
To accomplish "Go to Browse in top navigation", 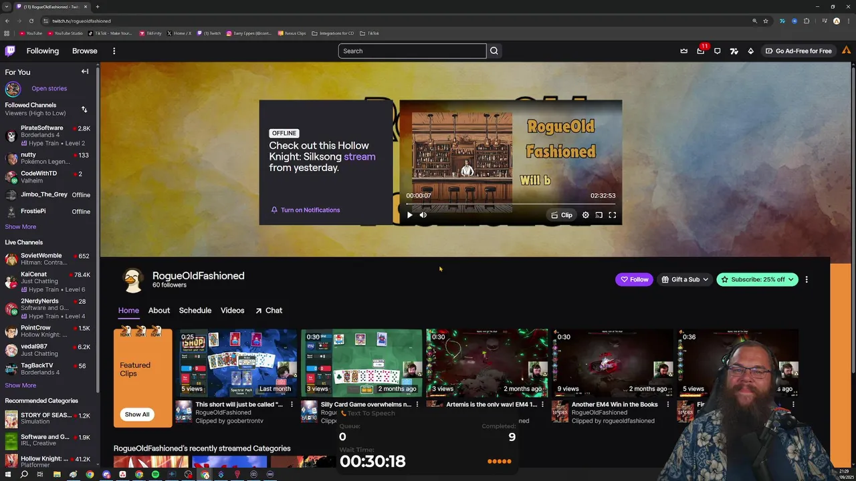I will pos(85,51).
